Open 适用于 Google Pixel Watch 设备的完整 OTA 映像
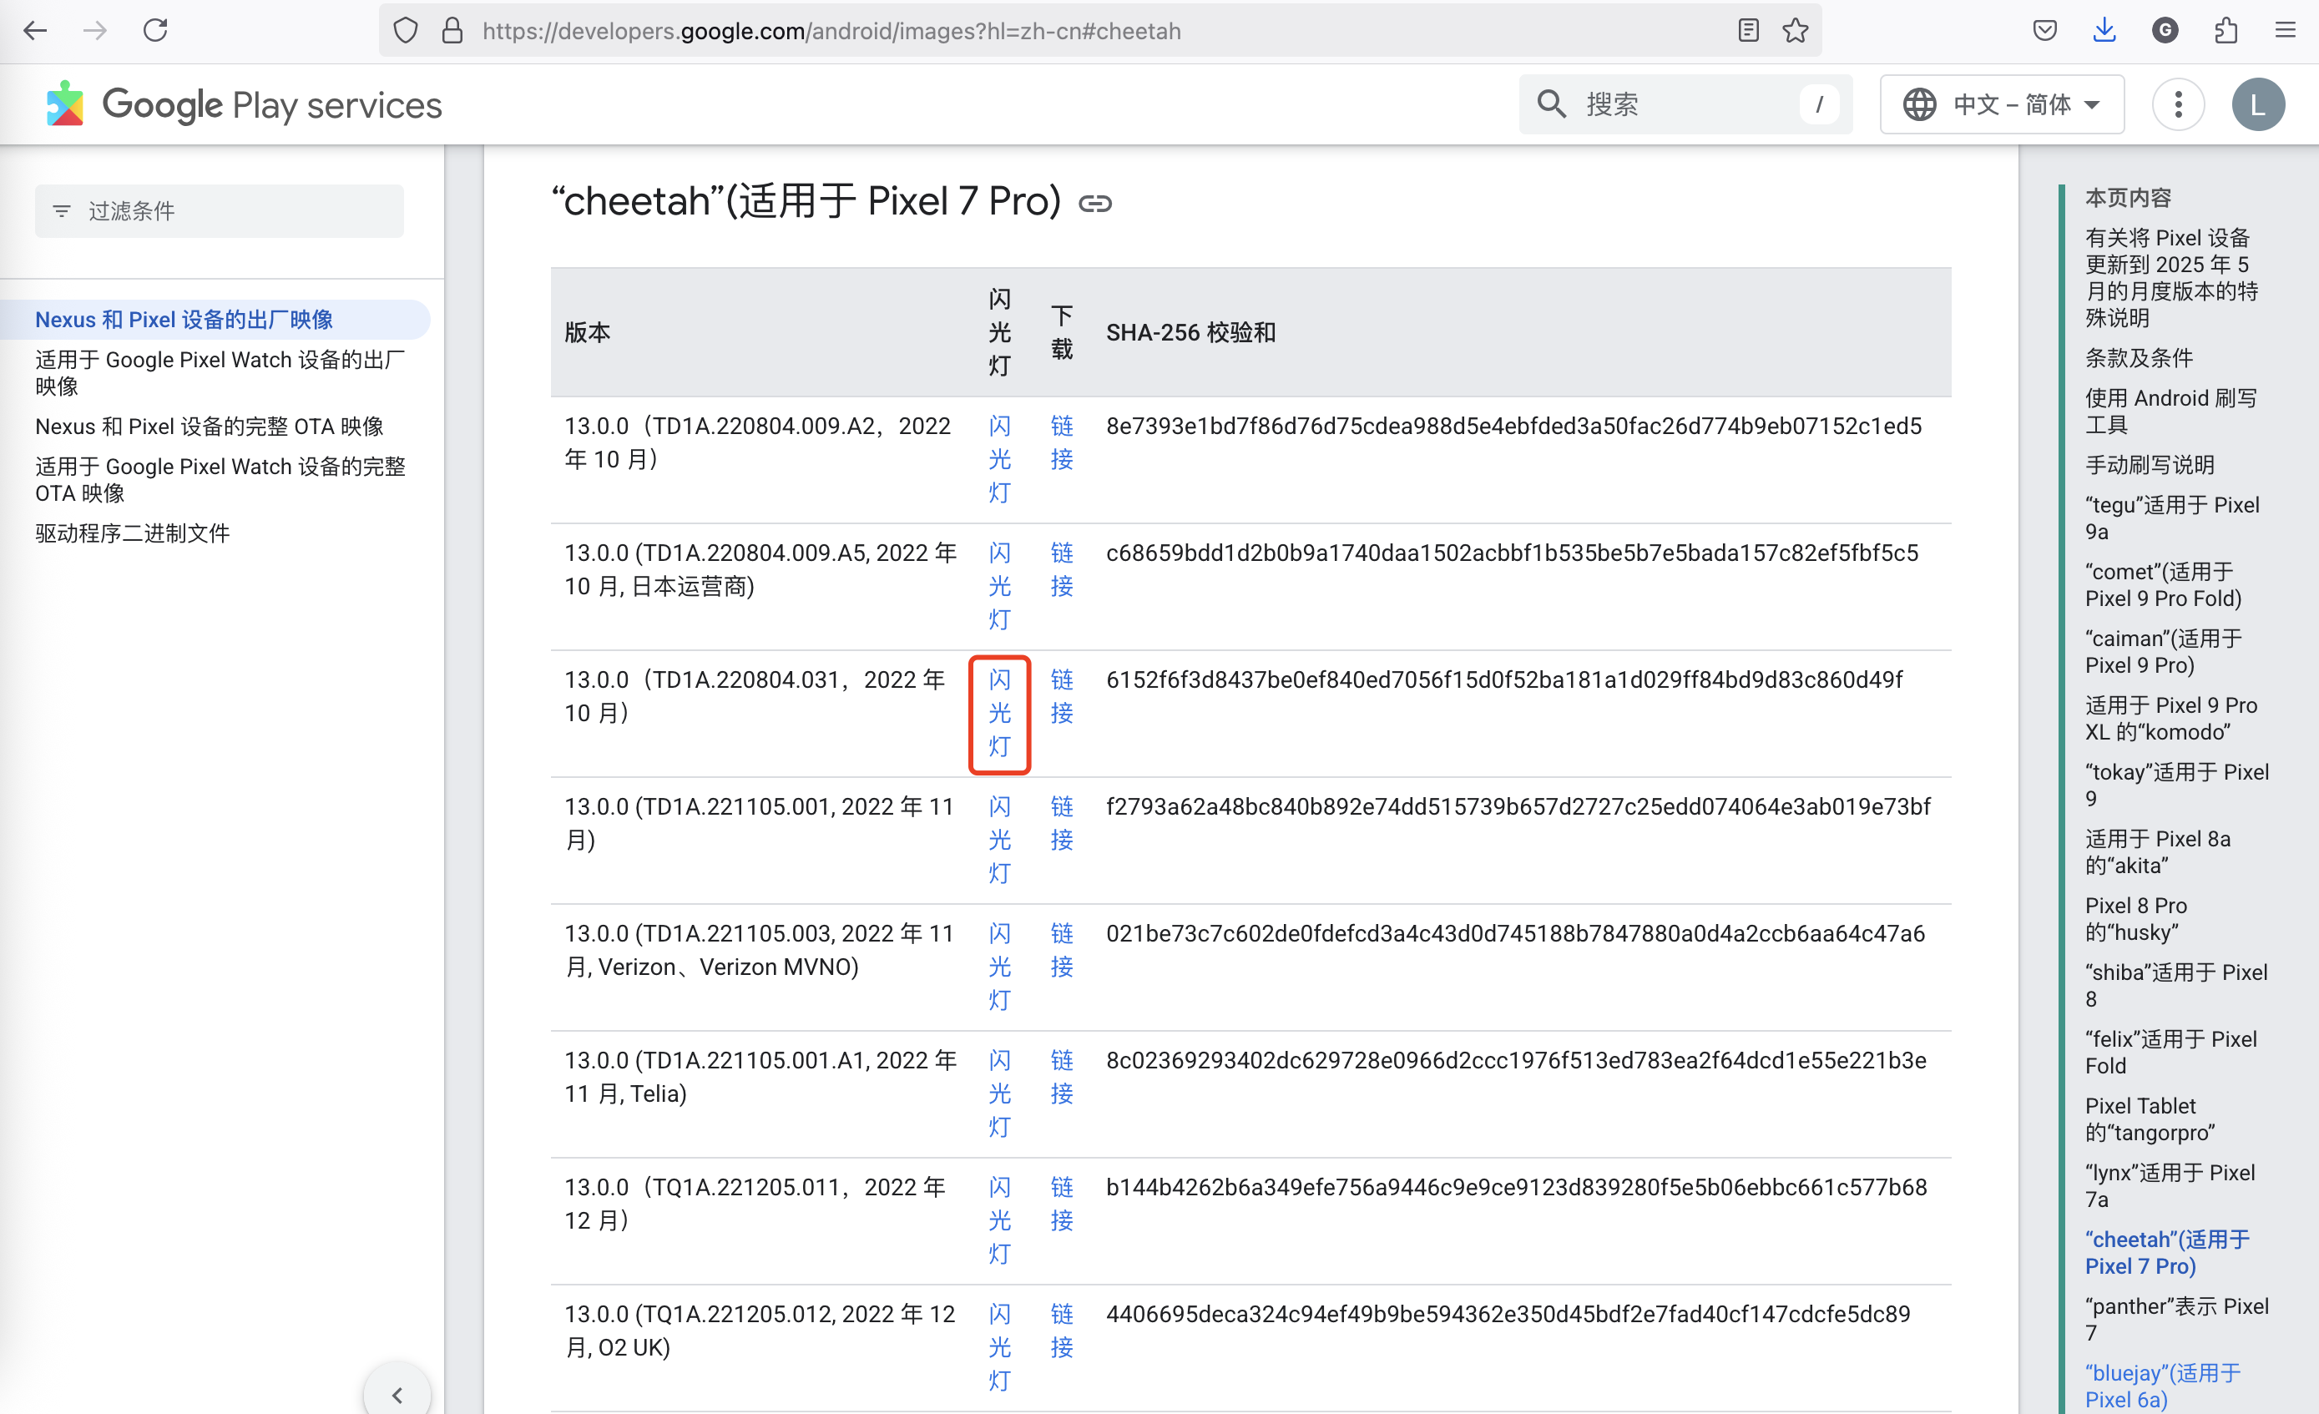Image resolution: width=2319 pixels, height=1414 pixels. [220, 480]
